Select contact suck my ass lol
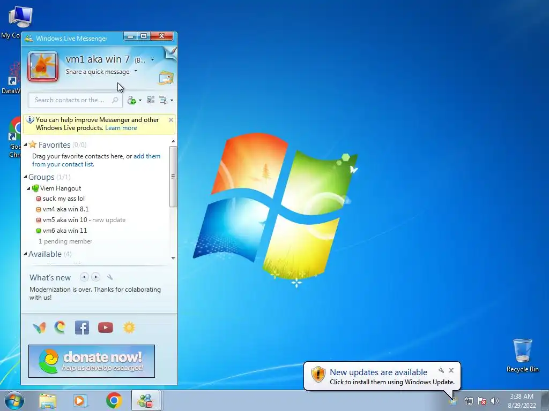The height and width of the screenshot is (411, 549). click(x=64, y=199)
